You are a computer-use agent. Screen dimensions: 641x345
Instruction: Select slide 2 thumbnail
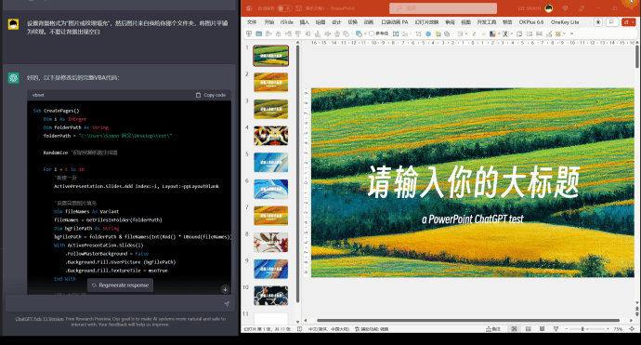click(270, 82)
